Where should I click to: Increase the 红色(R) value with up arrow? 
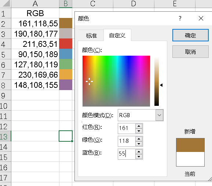[x=139, y=126]
